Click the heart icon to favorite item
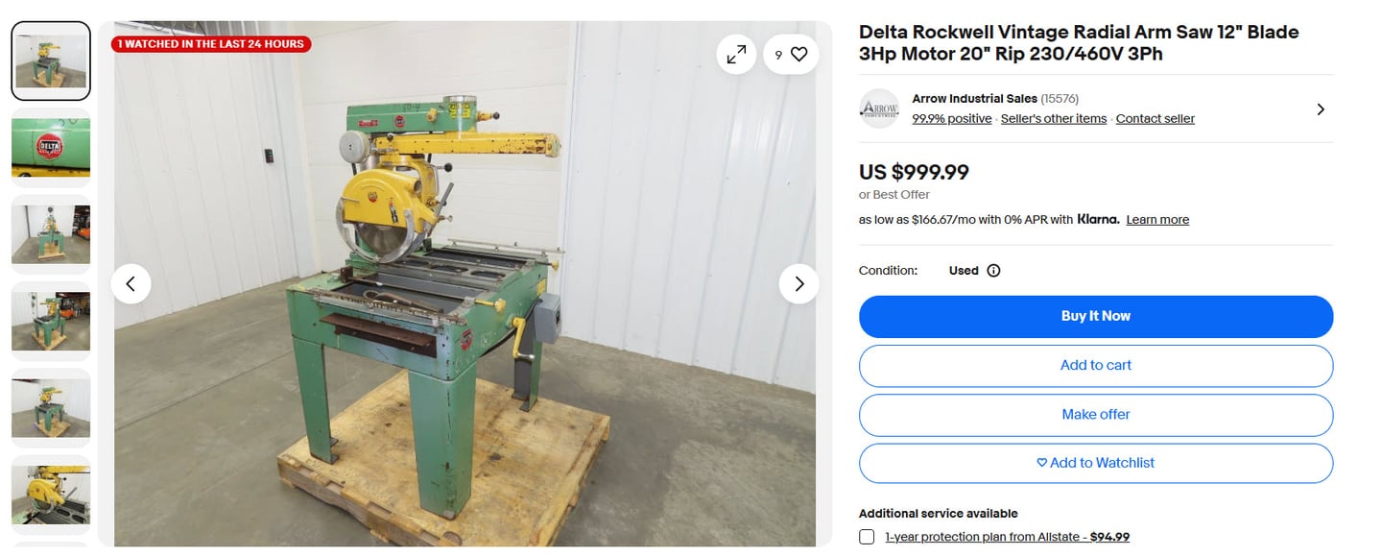 [798, 55]
